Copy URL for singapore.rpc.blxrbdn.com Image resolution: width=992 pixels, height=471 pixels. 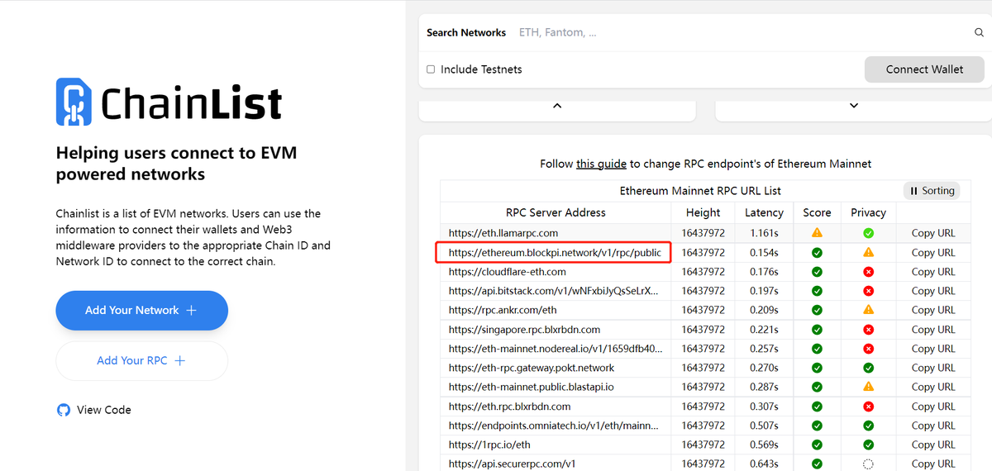point(933,330)
